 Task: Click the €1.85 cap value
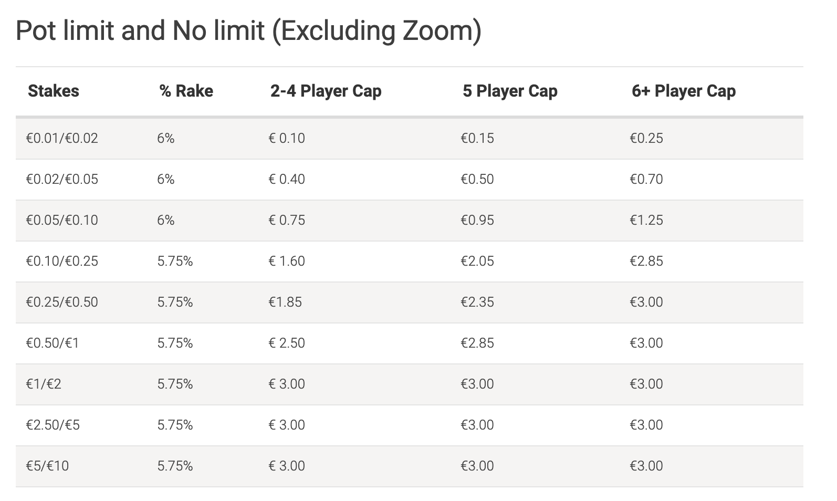coord(285,302)
